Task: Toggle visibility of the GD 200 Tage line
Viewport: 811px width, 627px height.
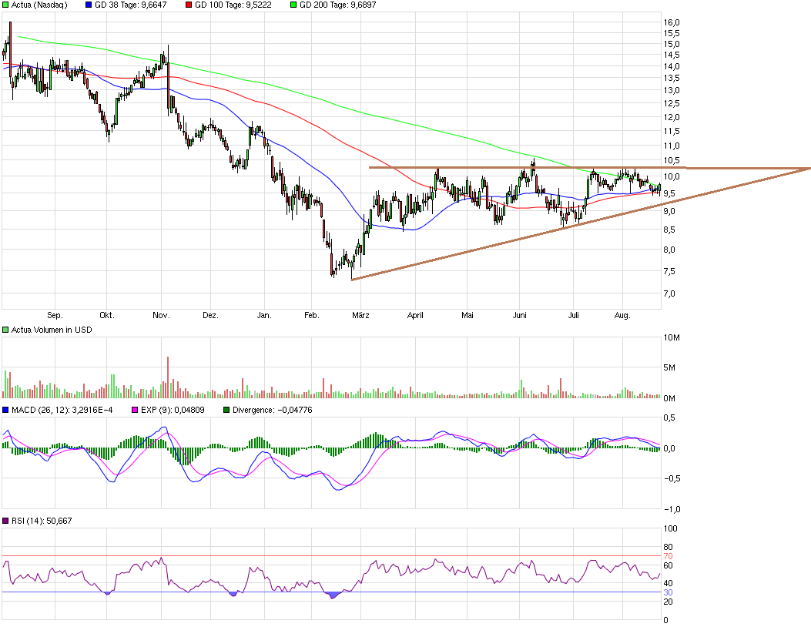Action: click(292, 5)
